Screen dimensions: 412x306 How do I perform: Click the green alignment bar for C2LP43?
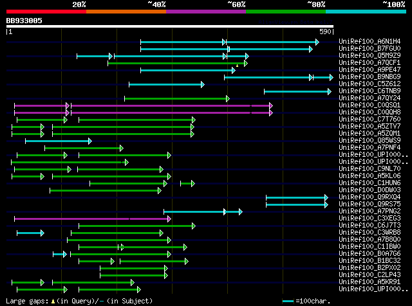coord(134,276)
